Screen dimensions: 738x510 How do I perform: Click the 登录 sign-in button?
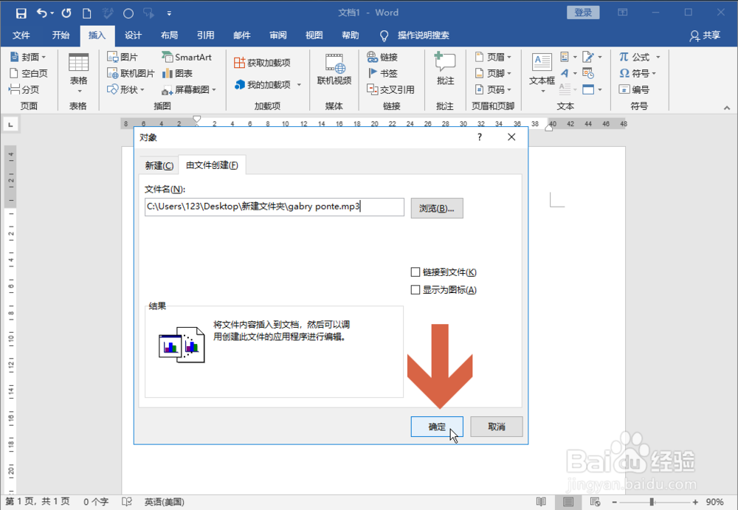(583, 13)
